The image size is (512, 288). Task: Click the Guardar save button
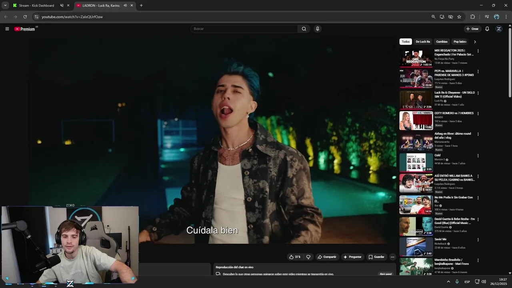click(x=376, y=257)
